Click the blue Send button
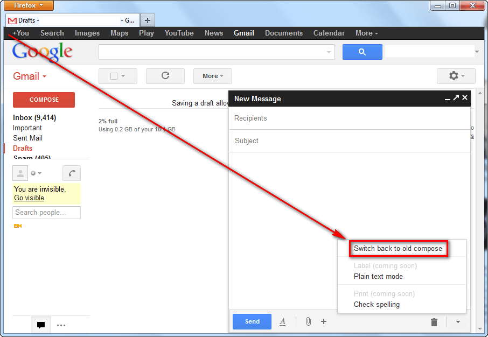The image size is (488, 337). pos(252,321)
